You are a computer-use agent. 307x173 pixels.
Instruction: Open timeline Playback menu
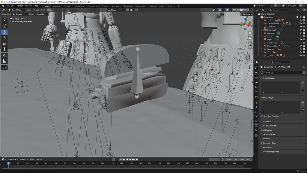tap(13, 159)
